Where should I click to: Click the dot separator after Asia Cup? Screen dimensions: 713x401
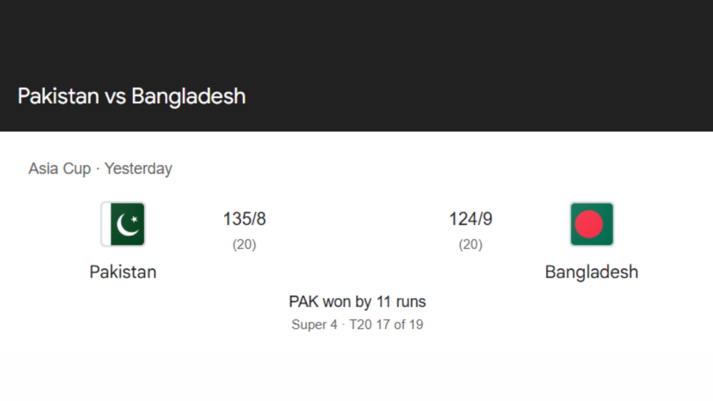[97, 169]
